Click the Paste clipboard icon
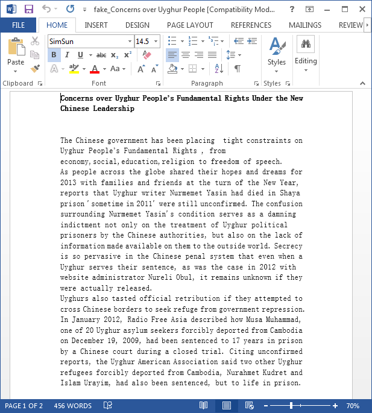372x413 pixels. coord(16,46)
